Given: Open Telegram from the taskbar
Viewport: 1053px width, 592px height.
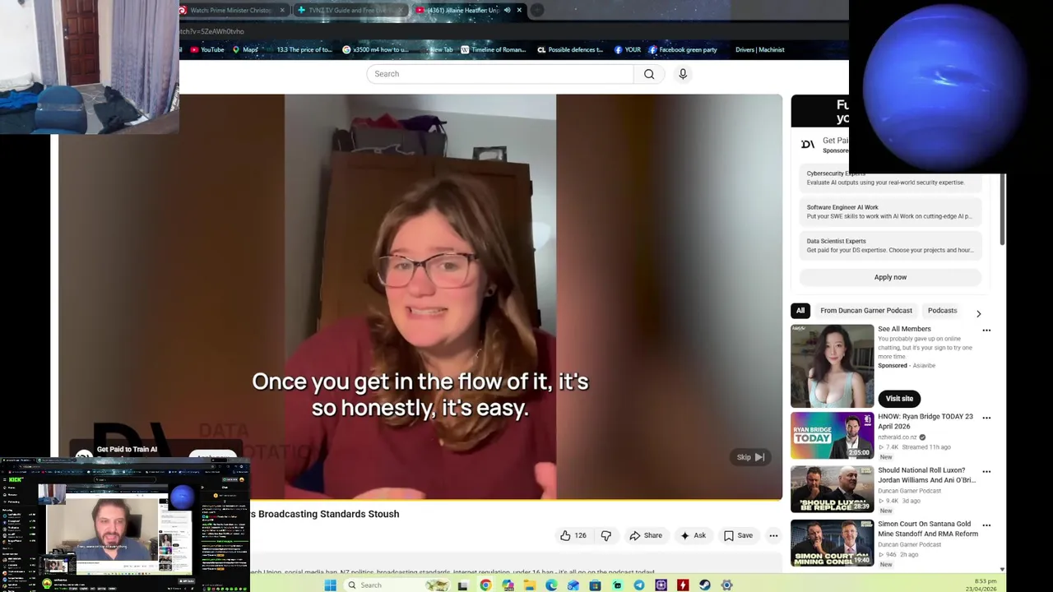Looking at the screenshot, I should 639,585.
